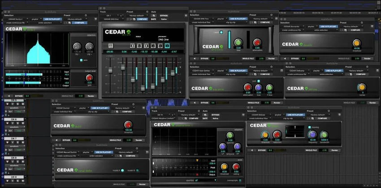Mute the DX 5 track
This screenshot has width=381, height=188.
23,104
